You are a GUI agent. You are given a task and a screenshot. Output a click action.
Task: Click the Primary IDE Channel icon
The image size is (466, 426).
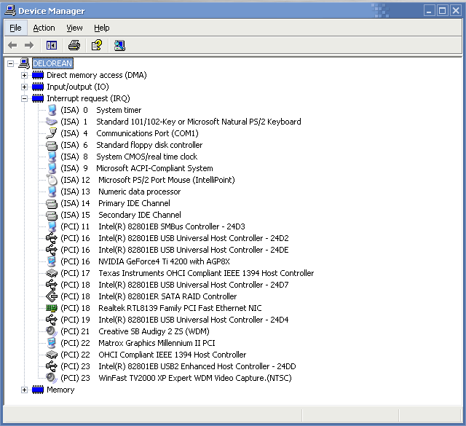click(52, 203)
